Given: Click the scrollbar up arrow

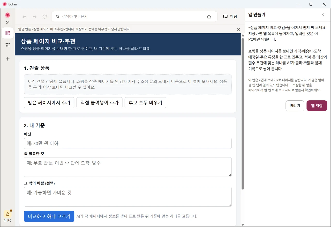Looking at the screenshot, I should click(243, 35).
